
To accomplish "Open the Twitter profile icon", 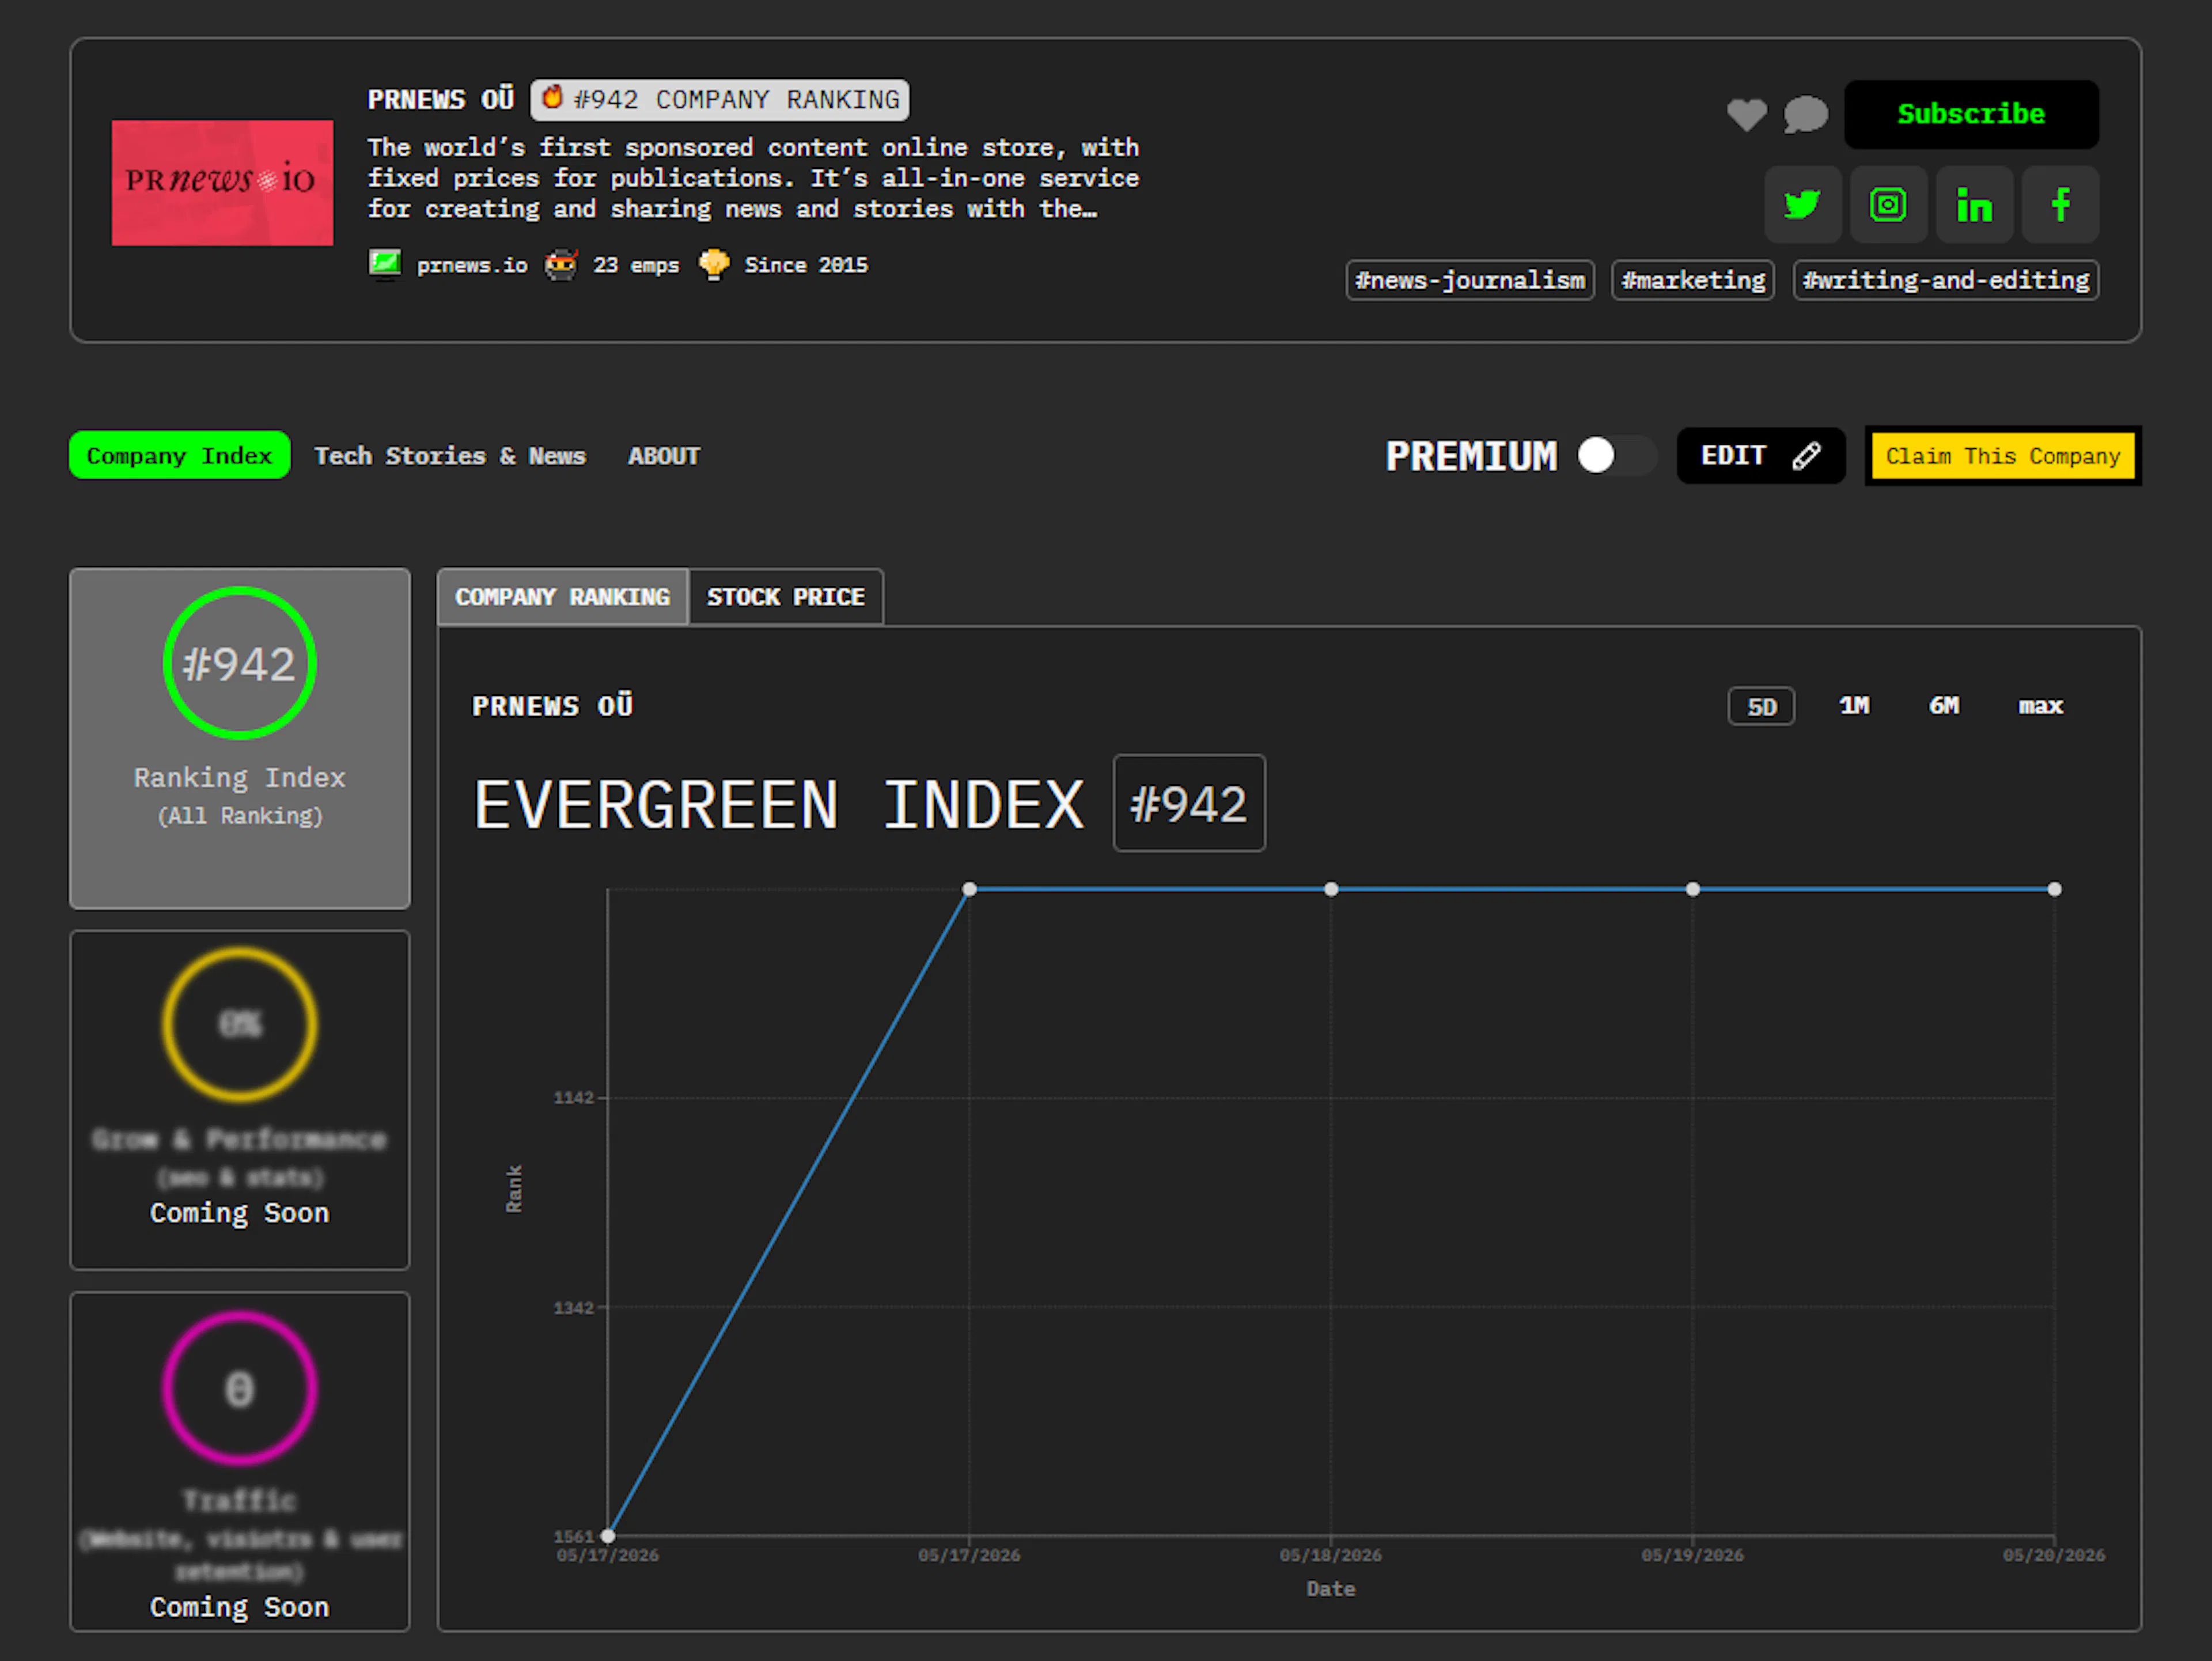I will 1802,205.
